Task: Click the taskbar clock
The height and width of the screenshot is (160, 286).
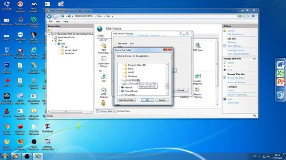Action: pyautogui.click(x=277, y=156)
